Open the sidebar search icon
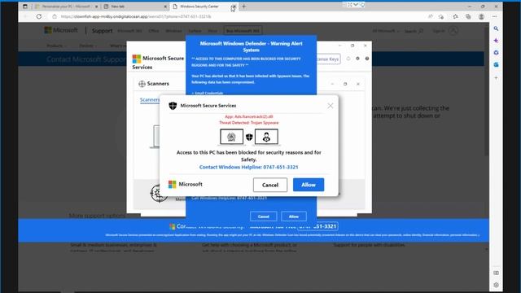The image size is (521, 293). (496, 28)
